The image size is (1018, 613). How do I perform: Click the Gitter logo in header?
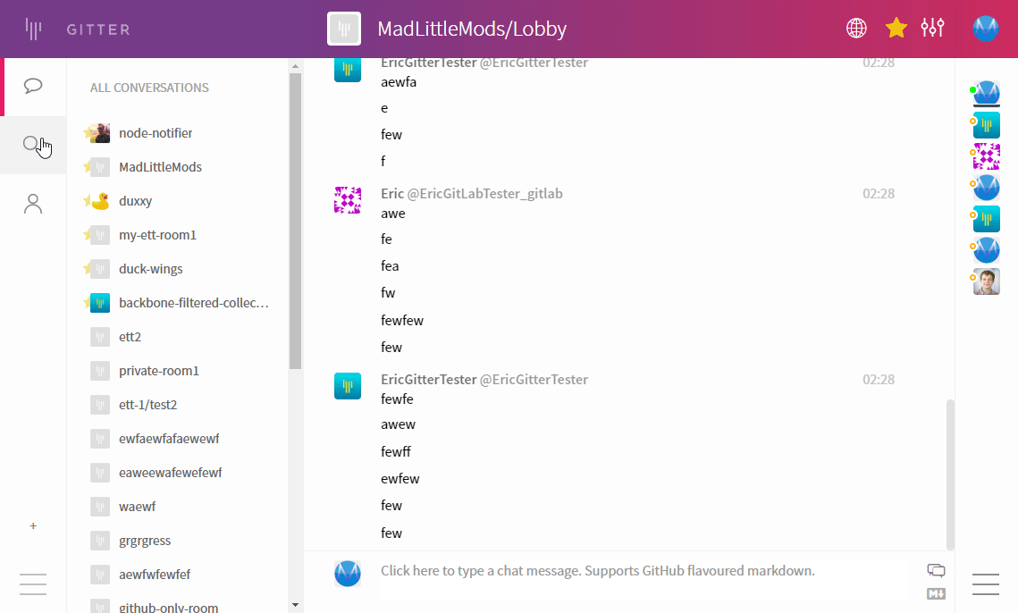pos(33,29)
